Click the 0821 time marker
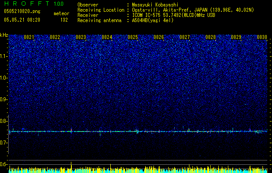Image resolution: width=272 pixels, height=173 pixels. (x=29, y=37)
